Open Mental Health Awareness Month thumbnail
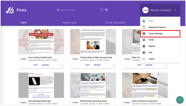This screenshot has height=106, width=186. tap(93, 85)
